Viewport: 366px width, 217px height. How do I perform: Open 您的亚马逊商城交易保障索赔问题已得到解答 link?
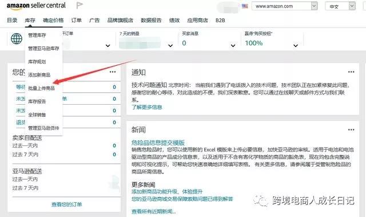pyautogui.click(x=182, y=199)
